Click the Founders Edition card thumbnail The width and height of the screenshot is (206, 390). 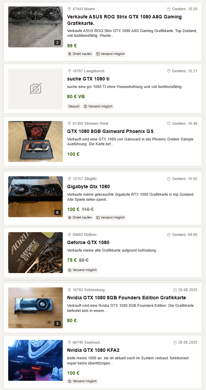pyautogui.click(x=35, y=308)
